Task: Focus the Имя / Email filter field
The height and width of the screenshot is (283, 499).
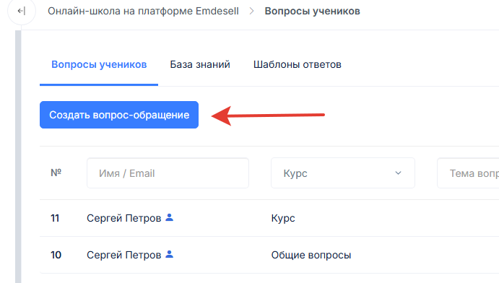Action: pos(168,173)
